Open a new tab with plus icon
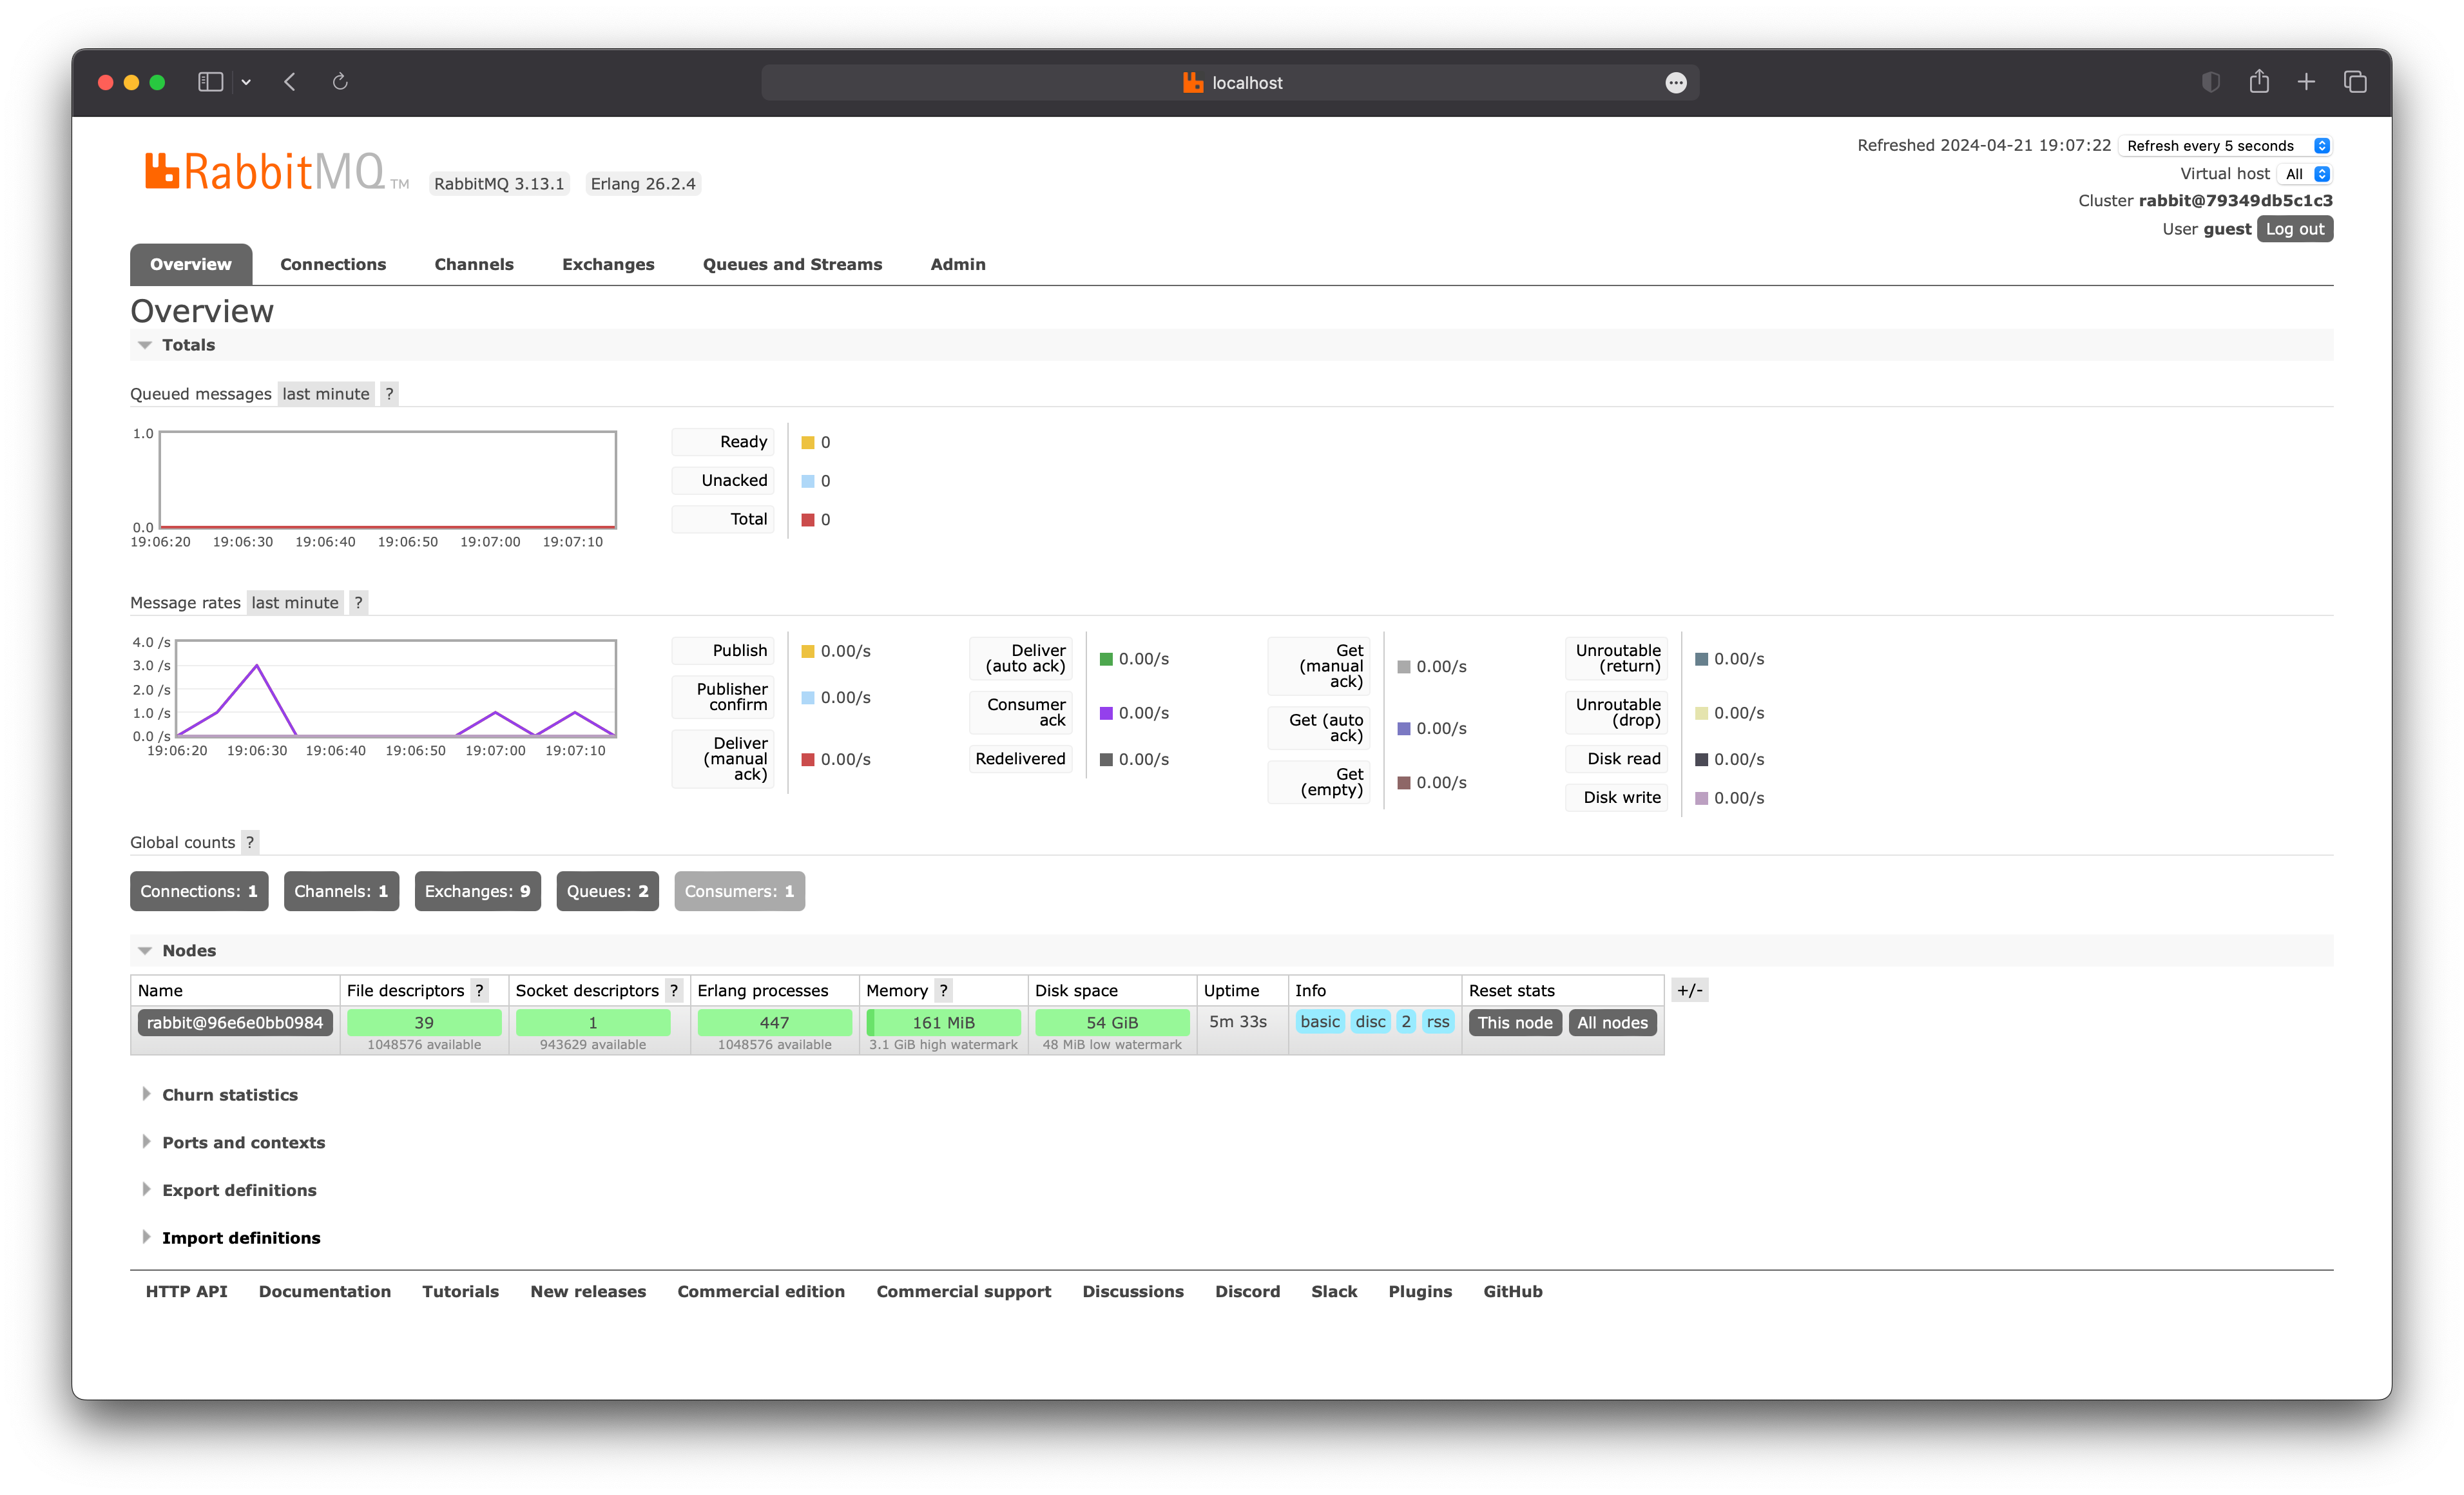This screenshot has height=1495, width=2464. tap(2306, 82)
